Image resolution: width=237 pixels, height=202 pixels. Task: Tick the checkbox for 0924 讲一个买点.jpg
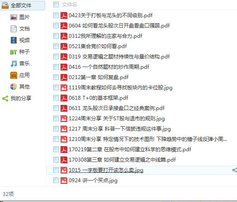pos(56,181)
